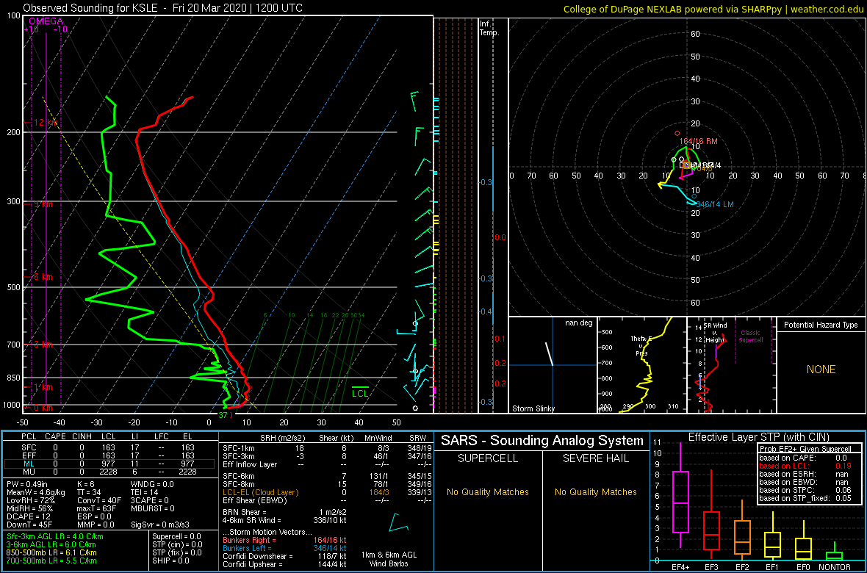
Task: Click the MeanW = 4.6g/kg value
Action: coord(36,492)
